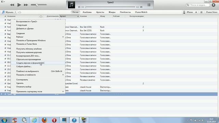Click the search library field
The image size is (219, 123).
click(198, 5)
